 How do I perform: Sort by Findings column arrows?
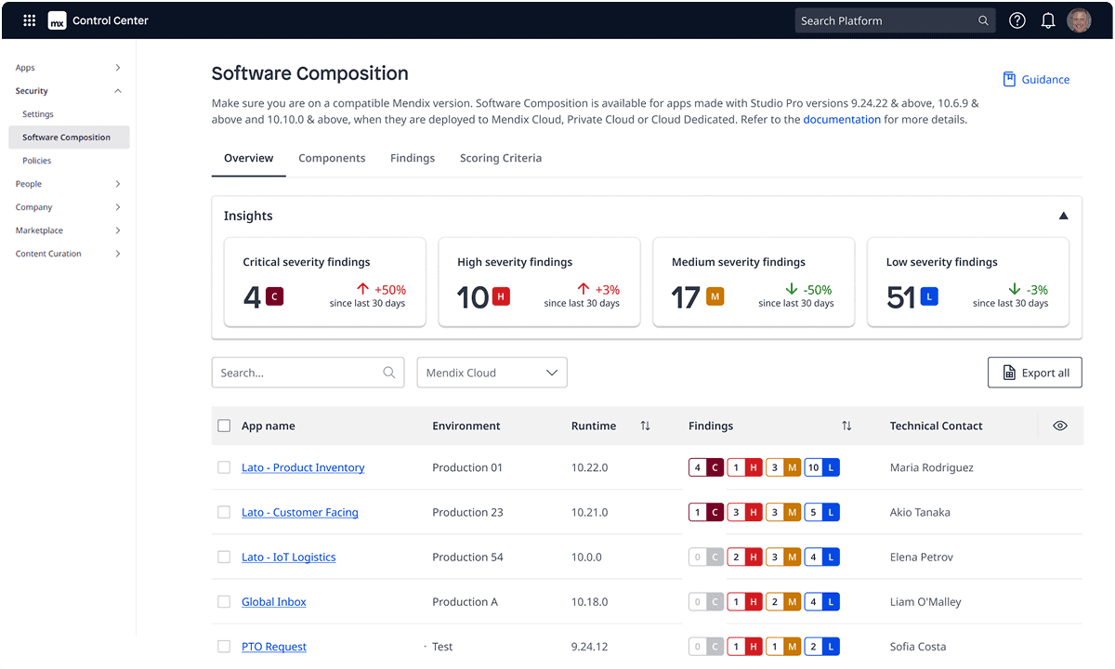[846, 426]
